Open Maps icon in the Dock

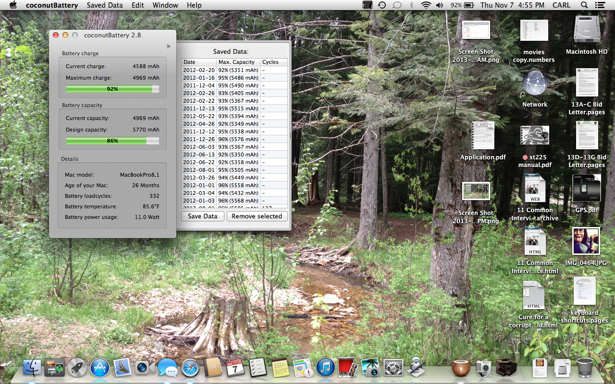[303, 368]
